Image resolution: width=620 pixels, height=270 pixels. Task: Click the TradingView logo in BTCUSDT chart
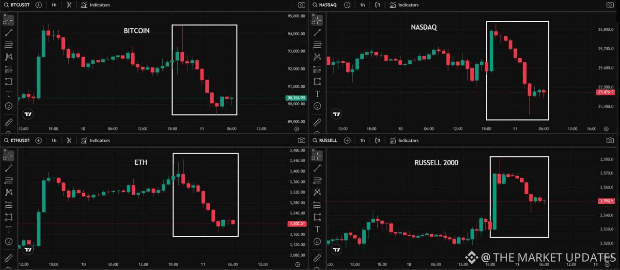coord(28,114)
